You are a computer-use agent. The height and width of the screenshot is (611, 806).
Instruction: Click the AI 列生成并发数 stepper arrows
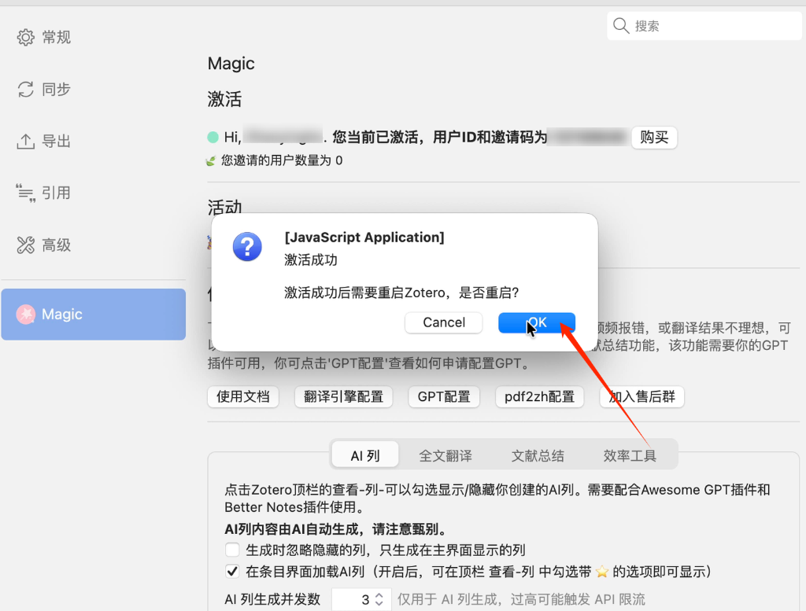pos(379,599)
